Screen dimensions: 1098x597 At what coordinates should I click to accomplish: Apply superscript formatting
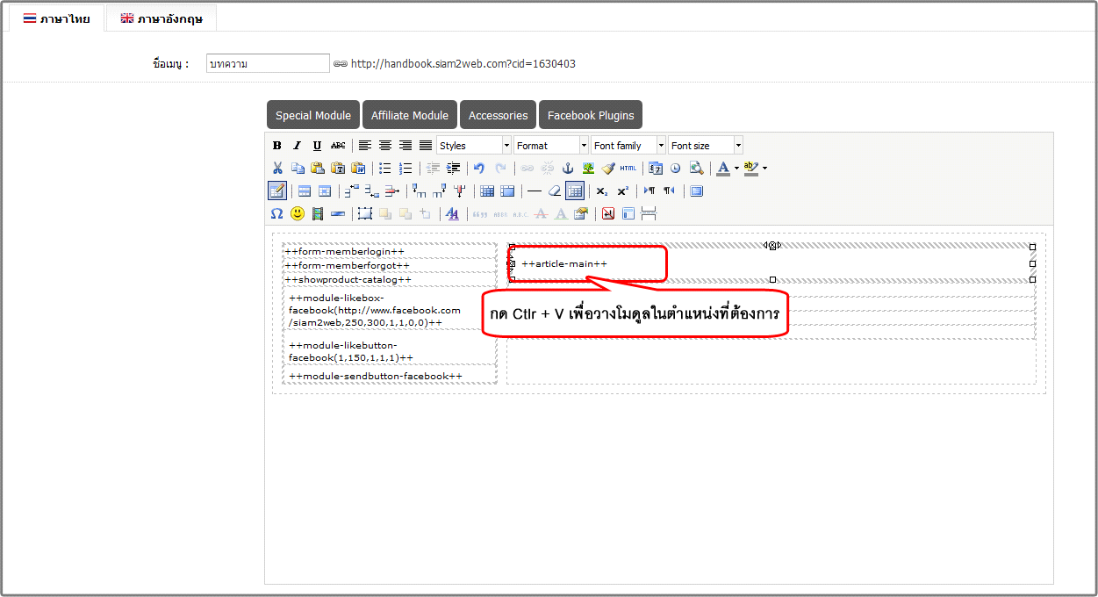click(x=622, y=191)
